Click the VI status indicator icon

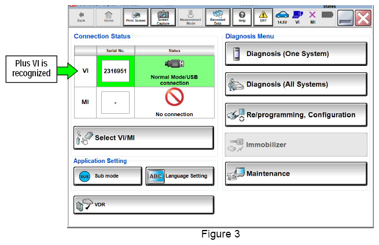click(297, 17)
